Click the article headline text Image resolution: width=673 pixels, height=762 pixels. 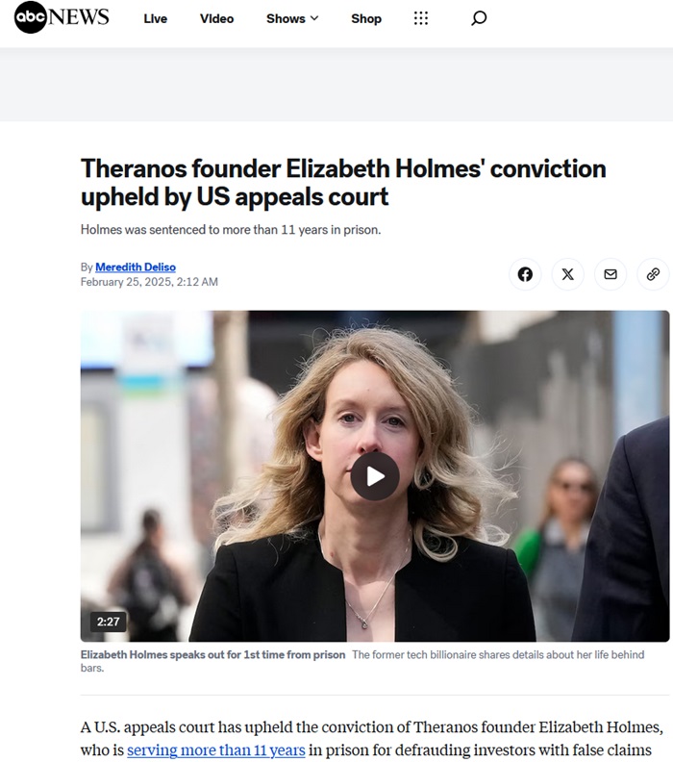pyautogui.click(x=343, y=182)
